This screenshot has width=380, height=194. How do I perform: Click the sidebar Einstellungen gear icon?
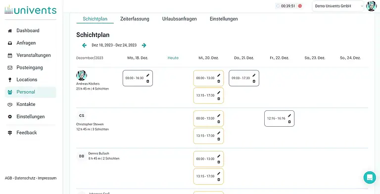pyautogui.click(x=10, y=117)
